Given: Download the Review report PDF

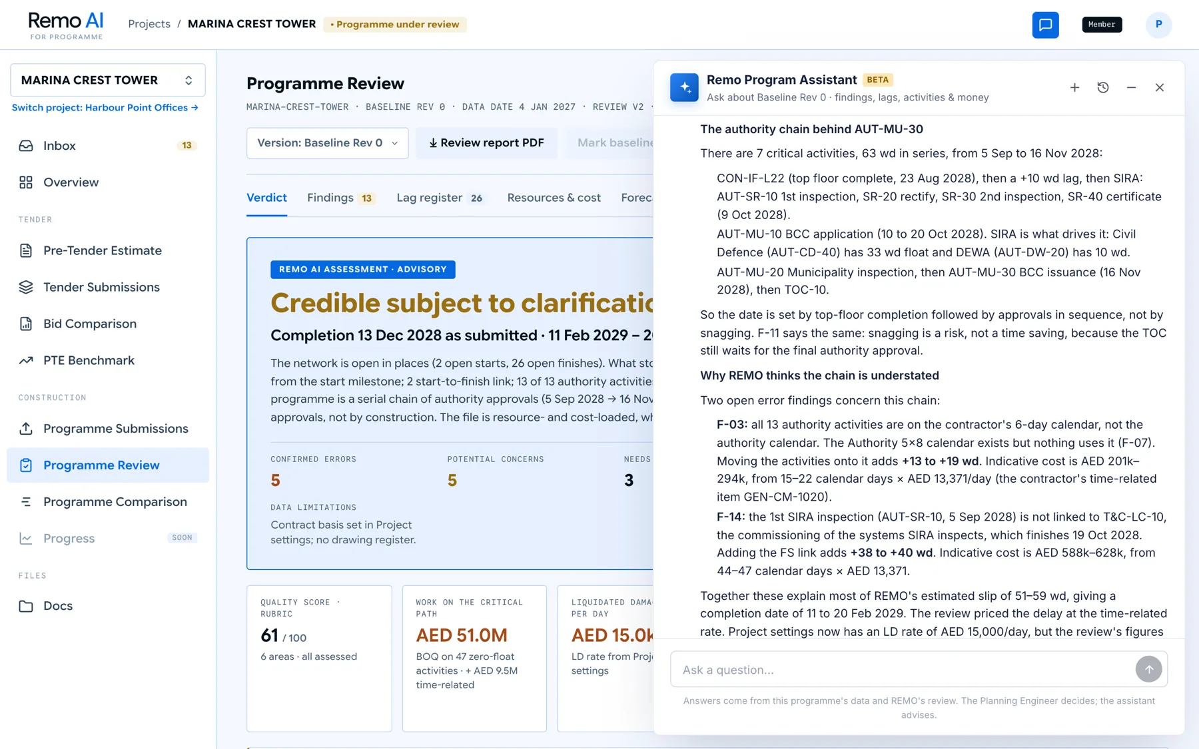Looking at the screenshot, I should pyautogui.click(x=486, y=143).
